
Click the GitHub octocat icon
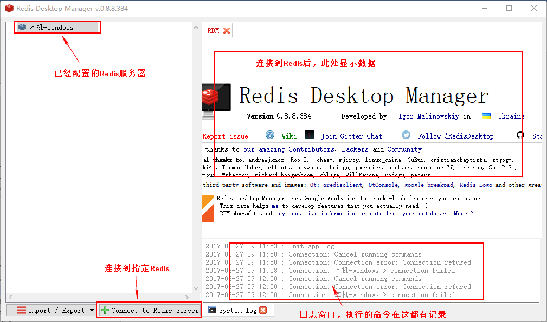[x=520, y=135]
